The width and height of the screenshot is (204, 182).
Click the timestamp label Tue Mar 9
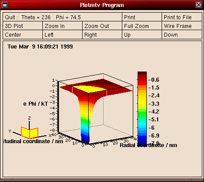point(40,47)
